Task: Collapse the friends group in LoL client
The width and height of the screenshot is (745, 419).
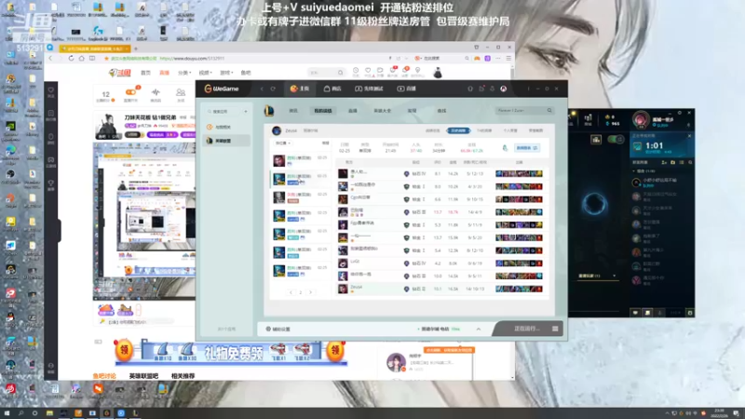Action: pos(633,171)
